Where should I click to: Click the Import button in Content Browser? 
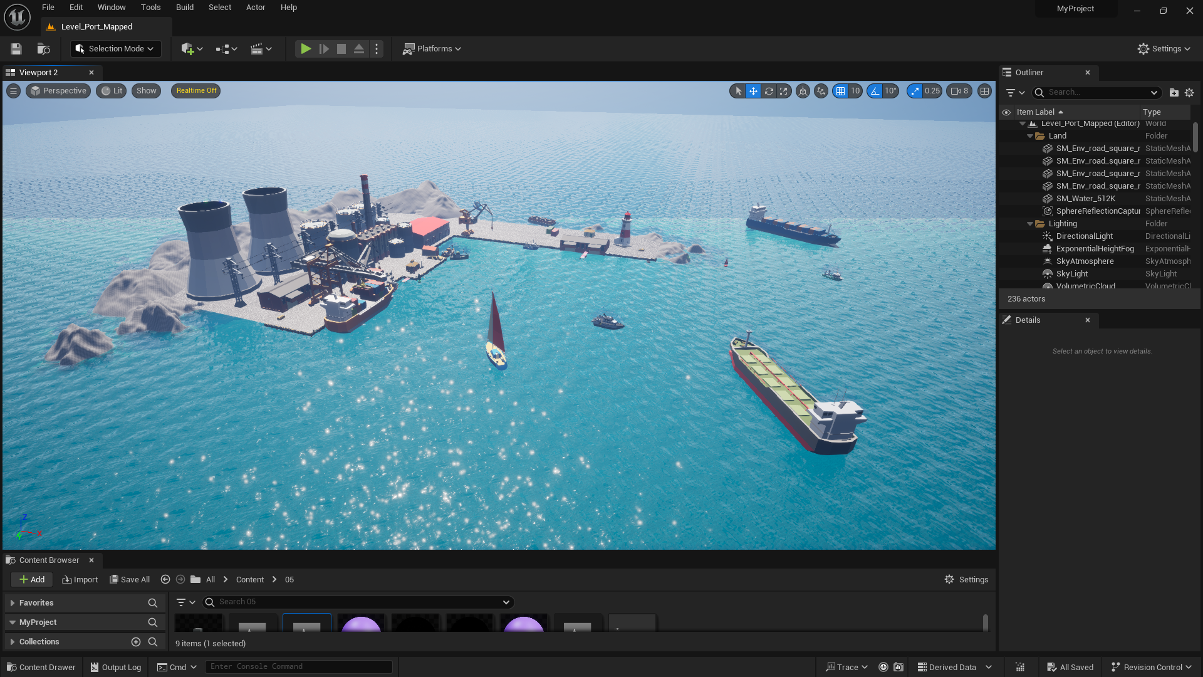pyautogui.click(x=80, y=579)
